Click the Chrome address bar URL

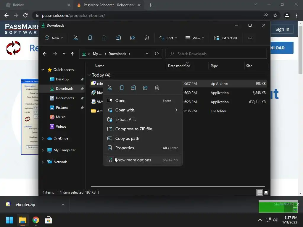point(73,15)
